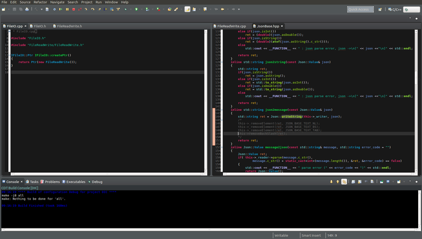Viewport: 422px width, 239px height.
Task: Open the Navigate menu
Action: (57, 2)
